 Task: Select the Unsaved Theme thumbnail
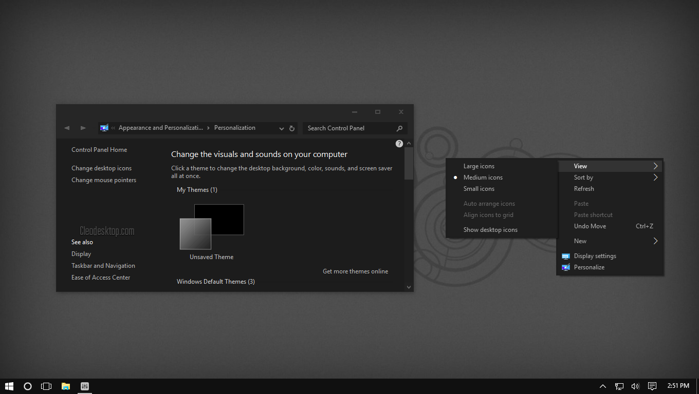pyautogui.click(x=211, y=227)
